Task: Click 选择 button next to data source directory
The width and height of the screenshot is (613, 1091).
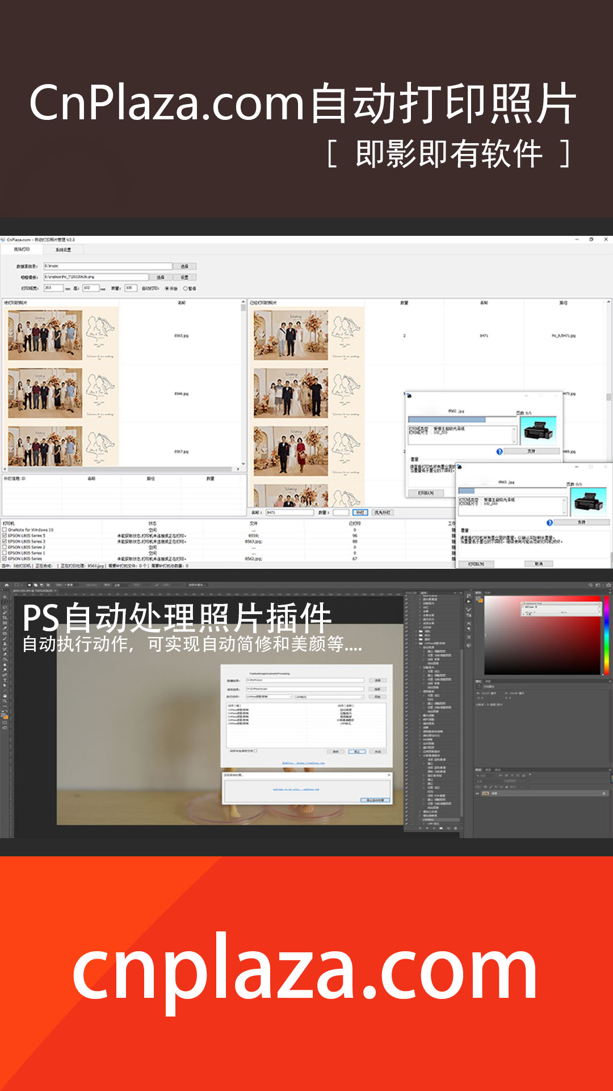Action: pos(184,266)
